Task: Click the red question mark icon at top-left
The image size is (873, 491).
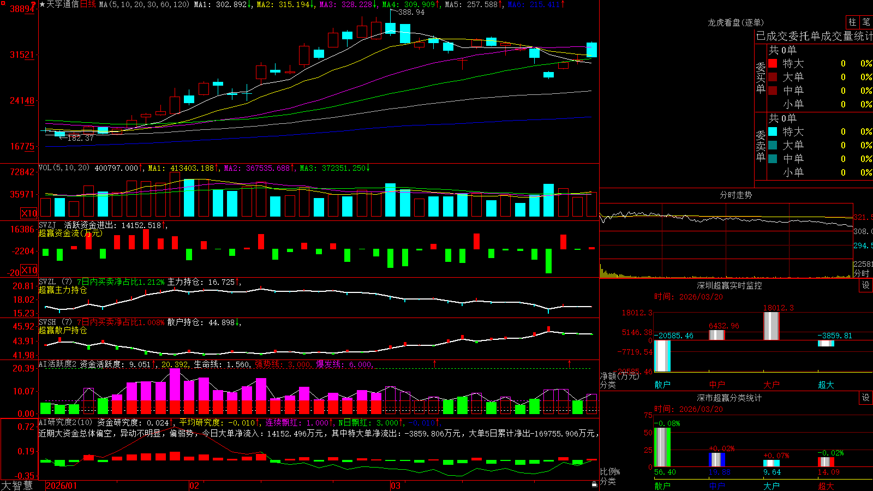Action: pos(33,4)
